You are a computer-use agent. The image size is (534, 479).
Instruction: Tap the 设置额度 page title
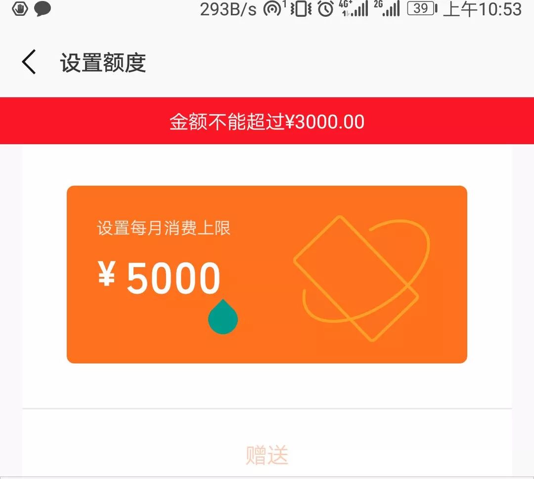click(x=103, y=63)
